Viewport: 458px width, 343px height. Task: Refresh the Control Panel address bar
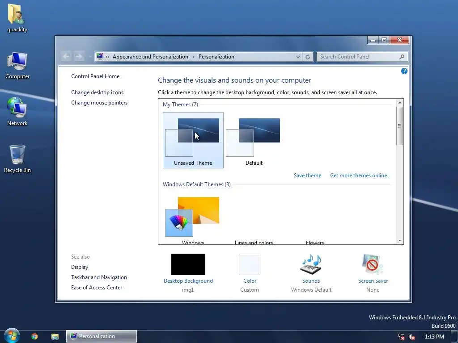pos(308,57)
